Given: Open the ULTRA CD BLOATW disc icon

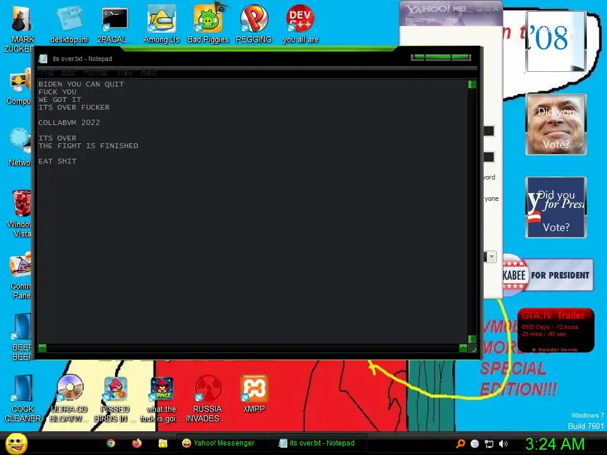Looking at the screenshot, I should point(69,399).
